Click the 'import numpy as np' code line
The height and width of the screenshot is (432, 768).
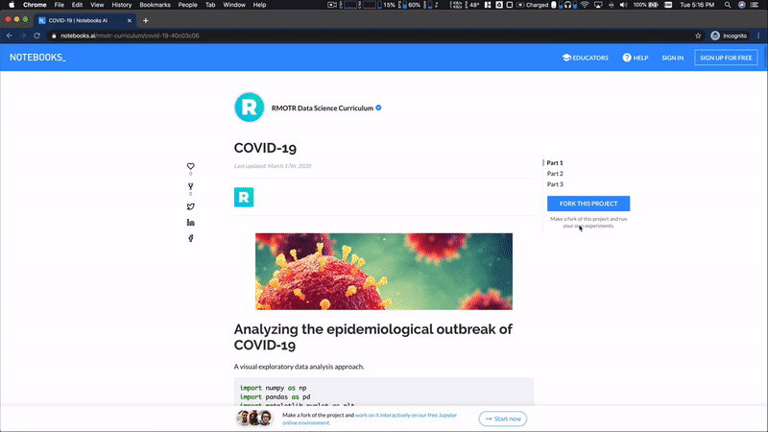(x=273, y=388)
